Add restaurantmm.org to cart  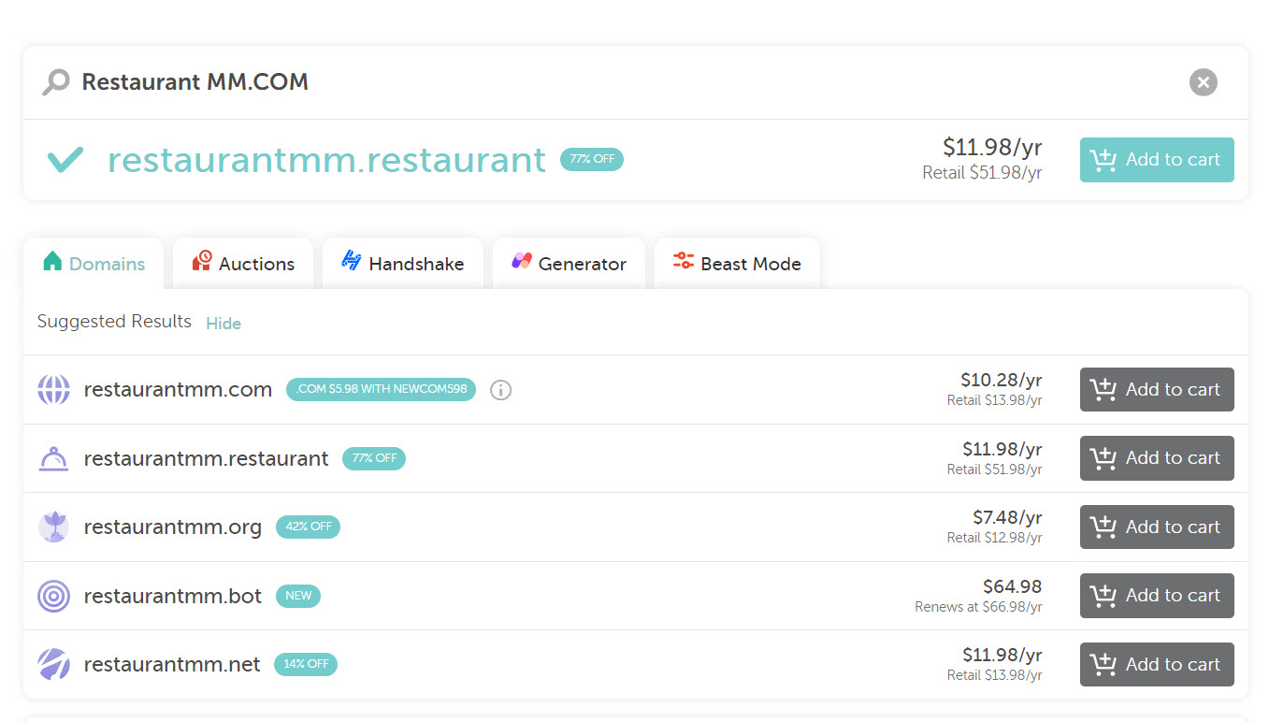pyautogui.click(x=1157, y=527)
